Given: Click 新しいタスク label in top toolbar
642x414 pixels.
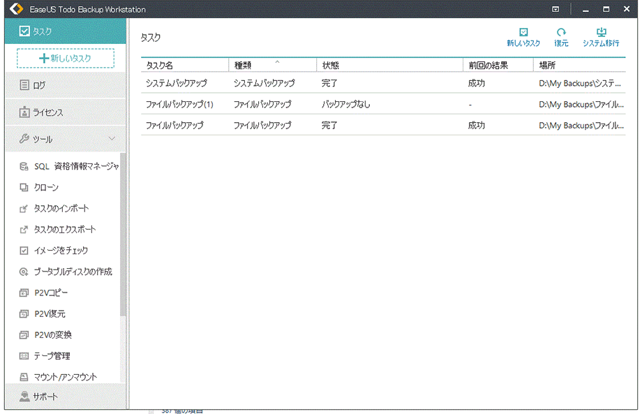Looking at the screenshot, I should [523, 43].
